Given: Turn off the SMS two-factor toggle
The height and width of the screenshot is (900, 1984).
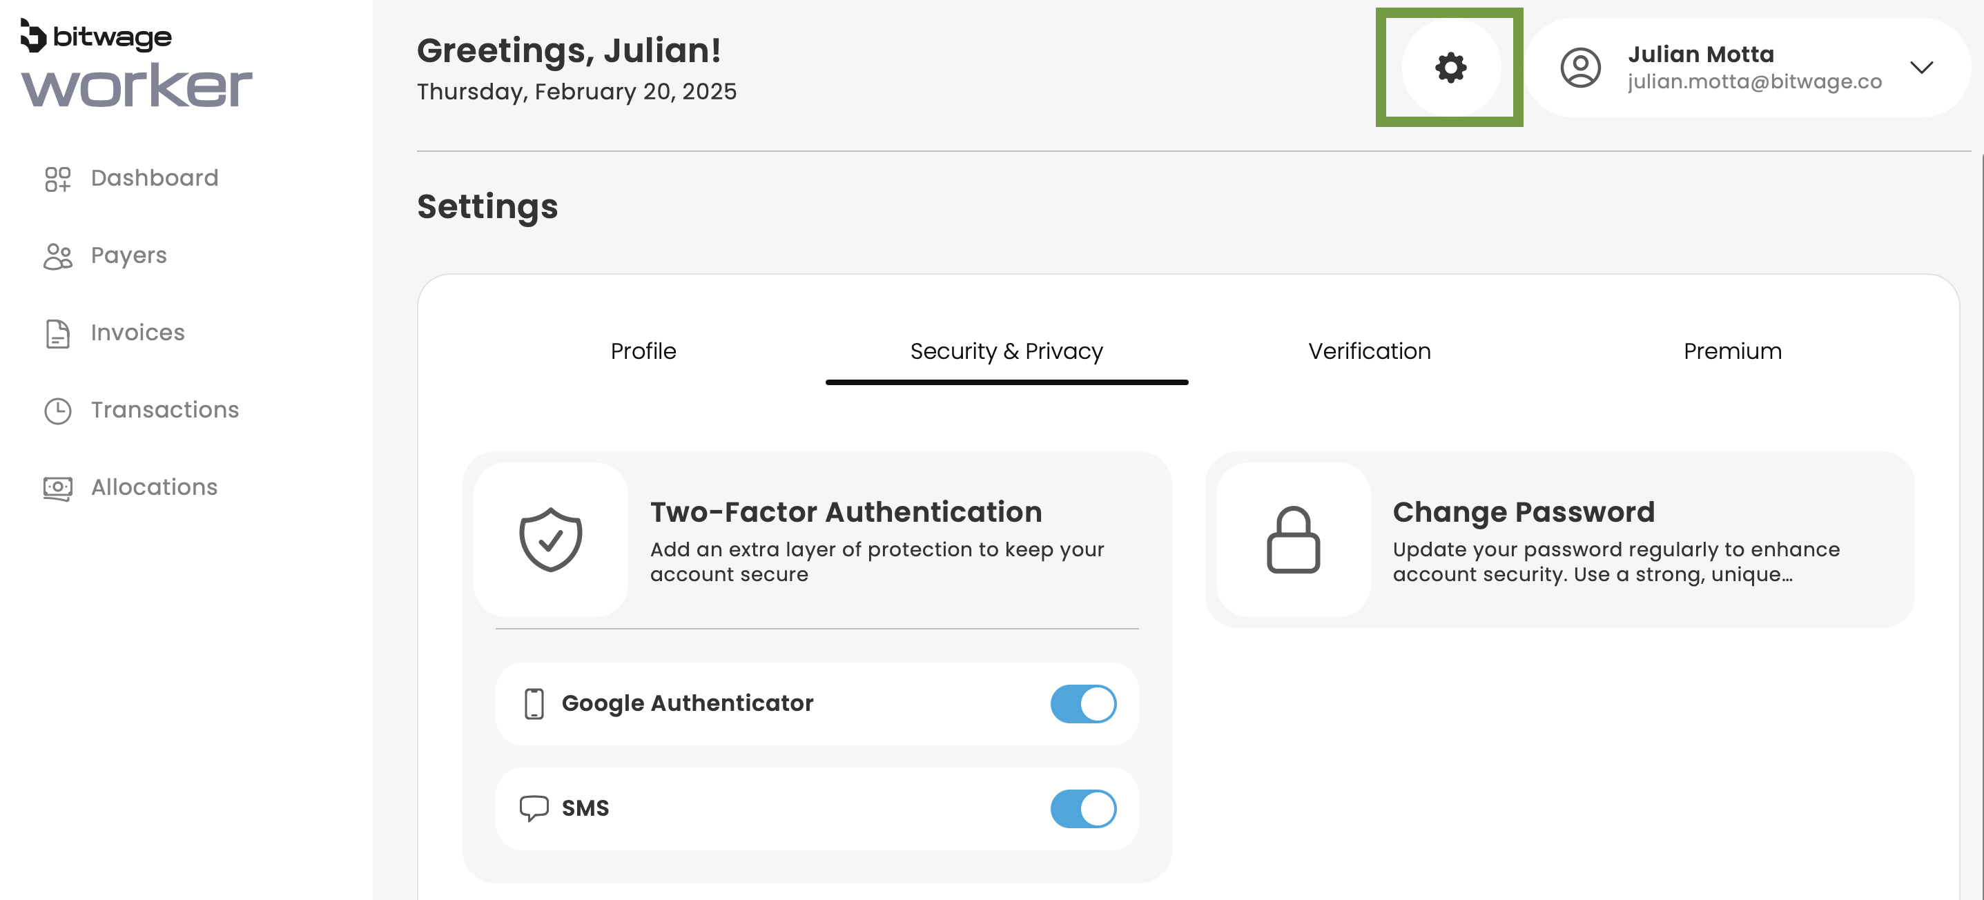Looking at the screenshot, I should click(1082, 808).
